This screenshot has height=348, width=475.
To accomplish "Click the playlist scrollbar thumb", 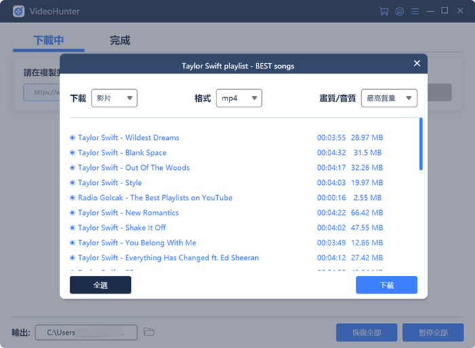I will click(421, 144).
